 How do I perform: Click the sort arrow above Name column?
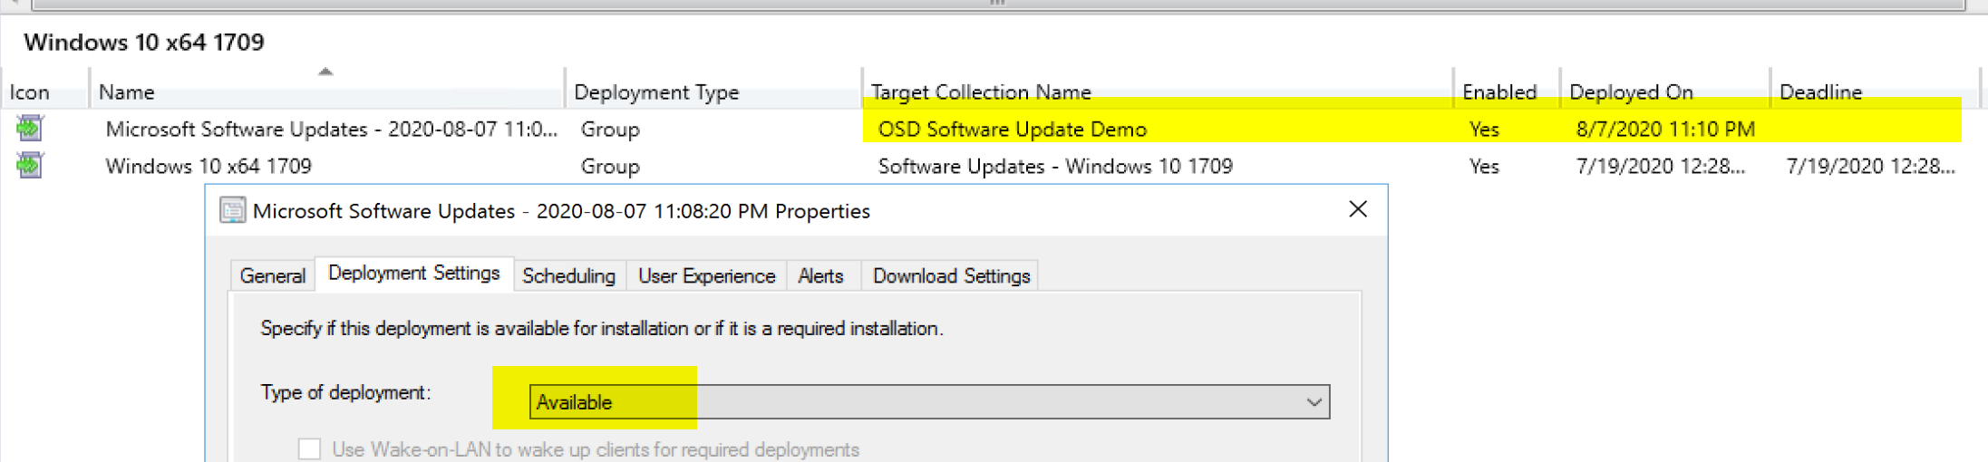click(325, 72)
